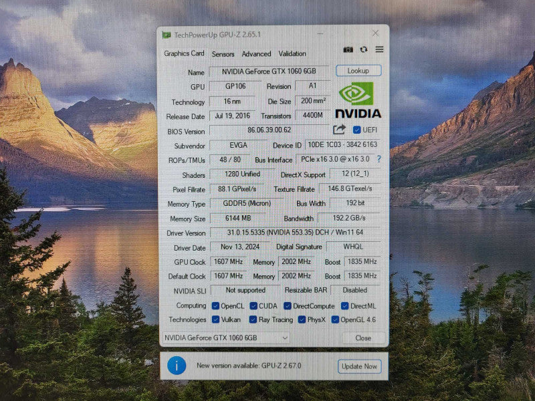Click Resizable BAR value Disabled

[x=355, y=290]
